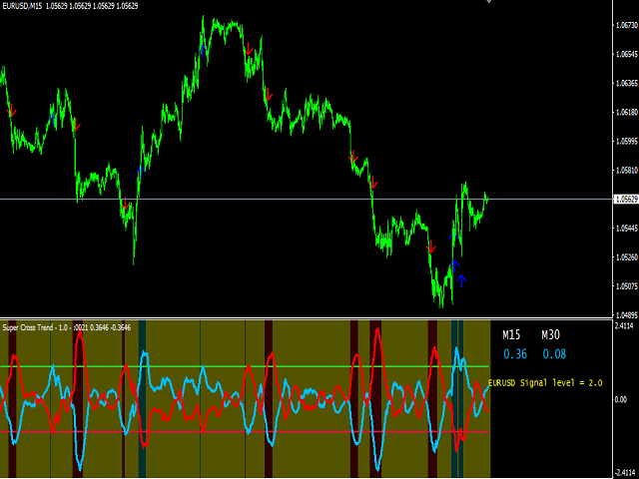Click the 2.4114 top indicator scale value
639x479 pixels.
pyautogui.click(x=625, y=326)
